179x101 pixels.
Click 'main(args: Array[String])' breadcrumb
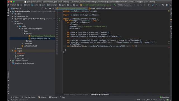tap(100, 94)
